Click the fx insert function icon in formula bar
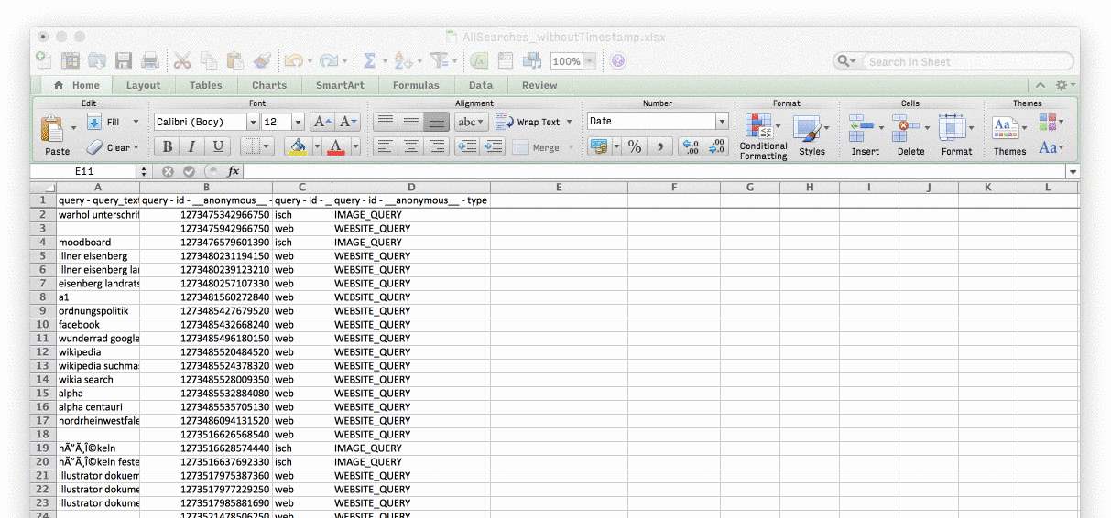This screenshot has width=1111, height=518. pos(233,171)
